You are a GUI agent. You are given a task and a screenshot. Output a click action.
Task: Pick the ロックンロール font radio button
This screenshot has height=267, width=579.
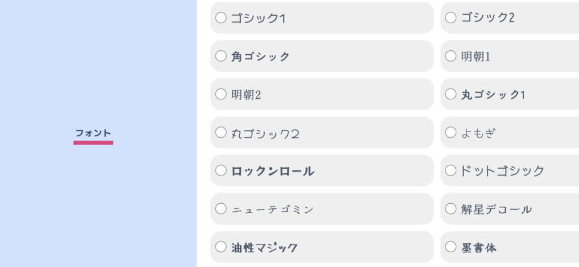tap(221, 170)
